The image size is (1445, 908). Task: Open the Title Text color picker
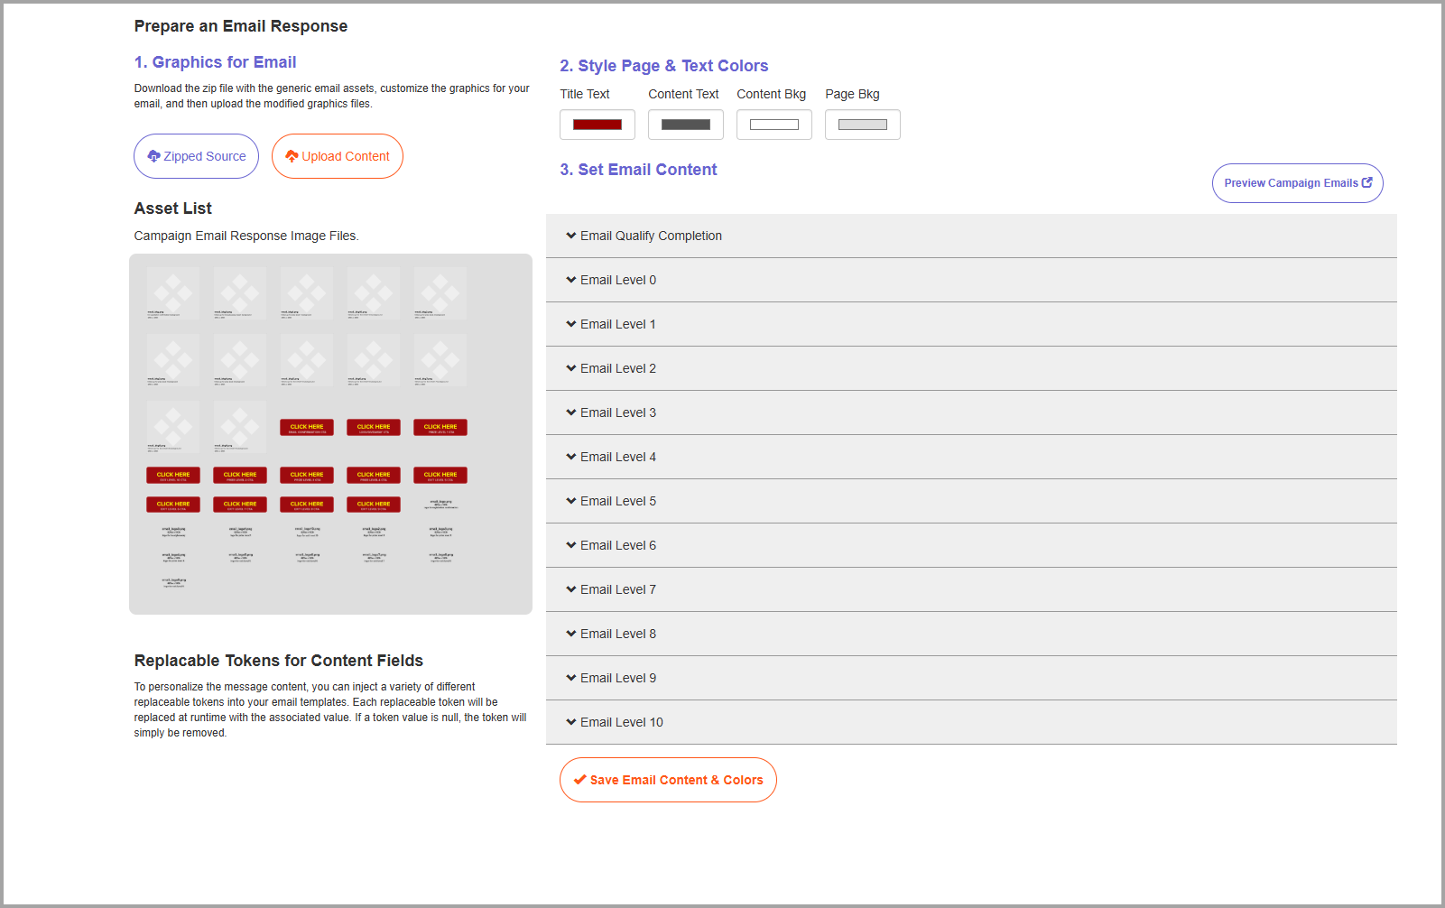pos(597,125)
